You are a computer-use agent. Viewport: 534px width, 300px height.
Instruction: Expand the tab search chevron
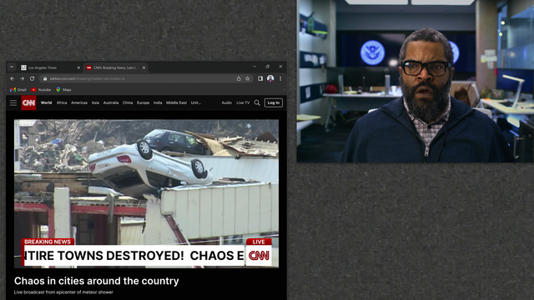tap(12, 67)
